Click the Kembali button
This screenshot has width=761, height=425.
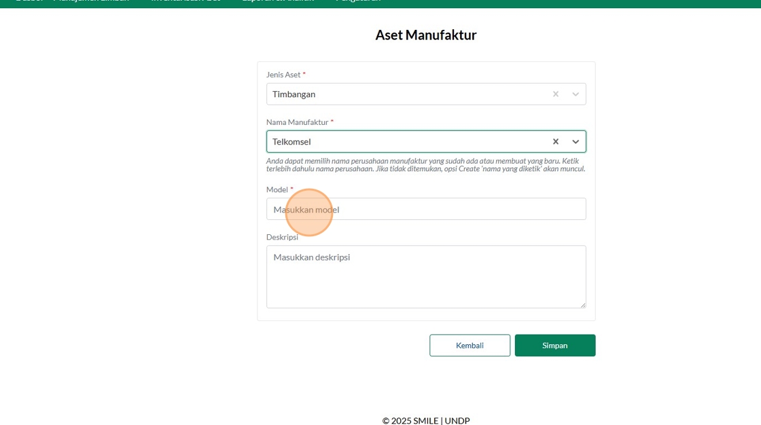coord(470,346)
